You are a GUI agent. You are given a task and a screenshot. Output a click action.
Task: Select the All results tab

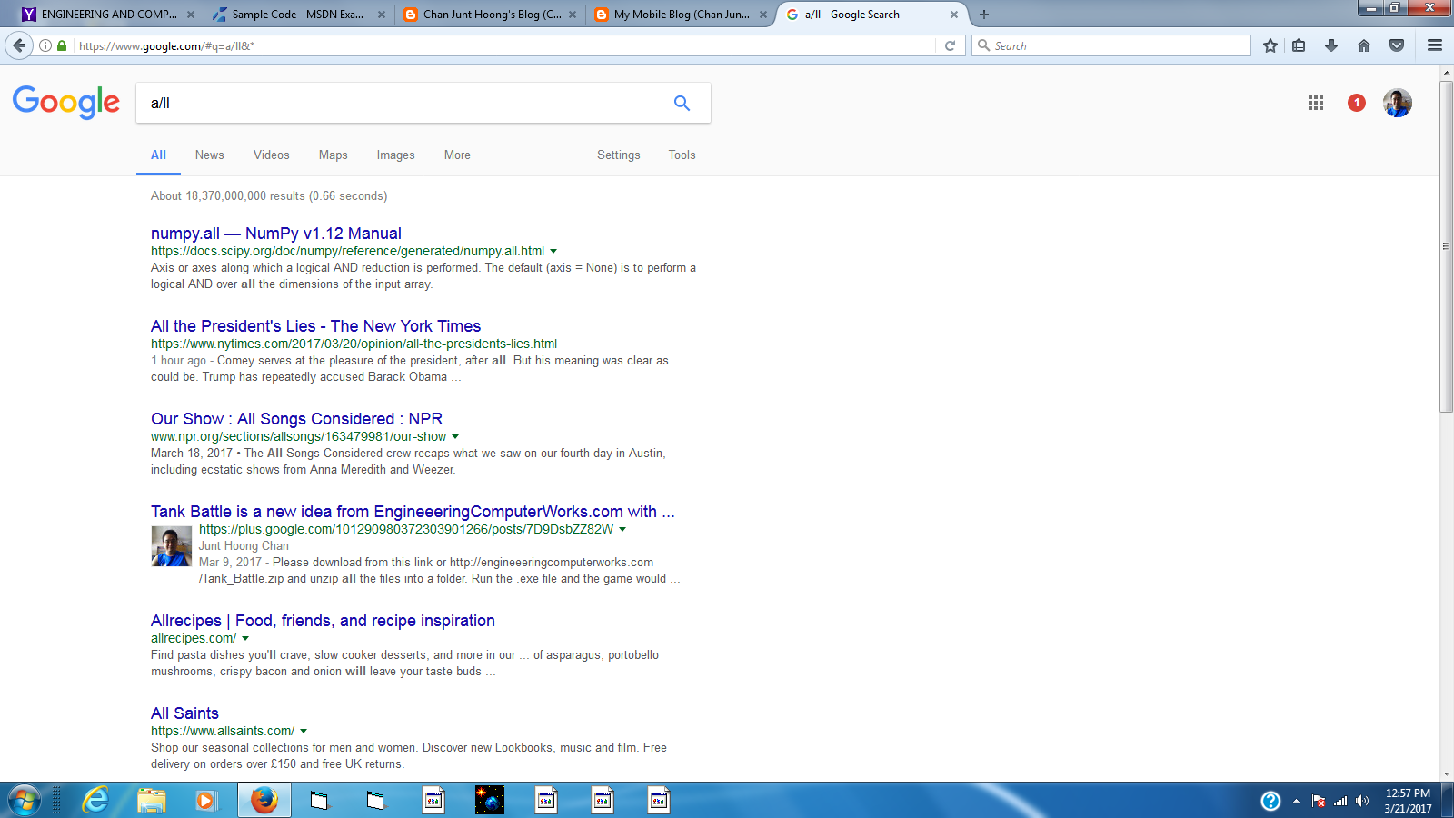point(158,155)
